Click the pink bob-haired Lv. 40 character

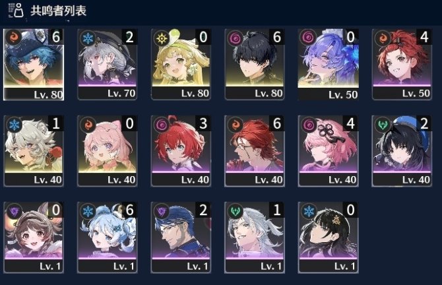[328, 151]
